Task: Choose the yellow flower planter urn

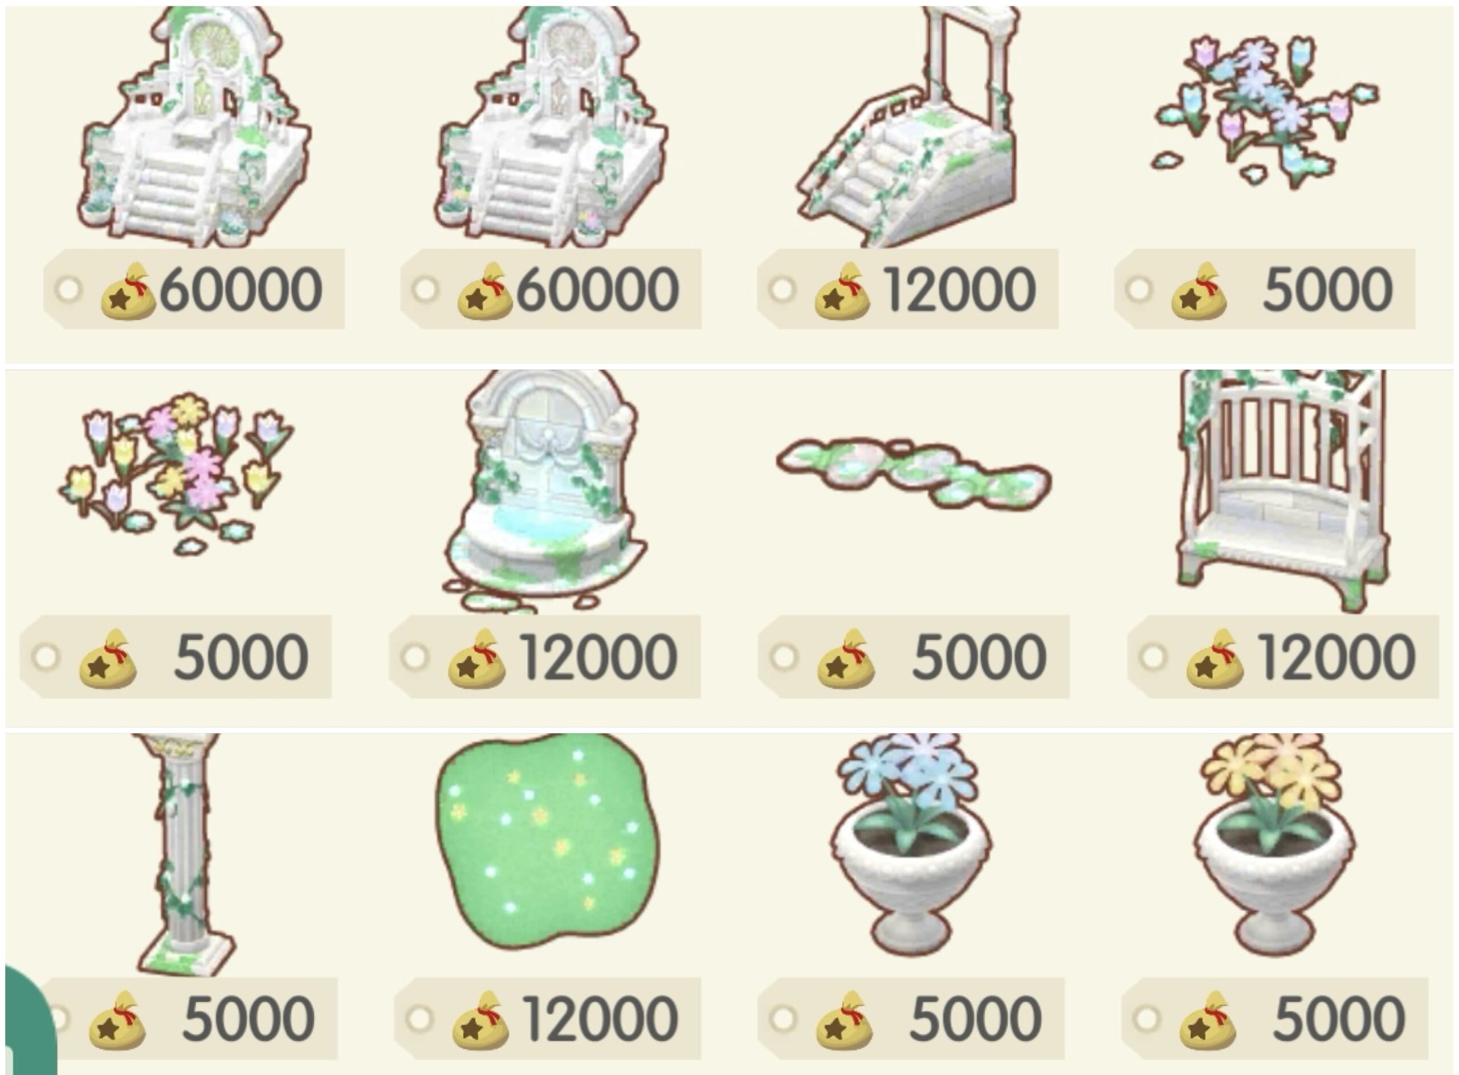Action: (x=1274, y=844)
